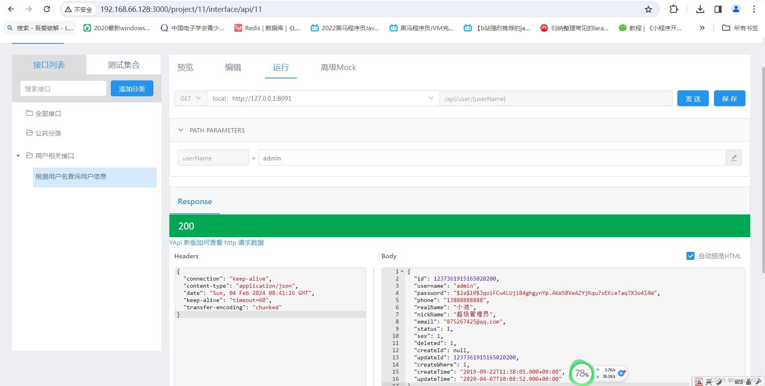Select the Response tab
The width and height of the screenshot is (765, 386).
(x=195, y=201)
